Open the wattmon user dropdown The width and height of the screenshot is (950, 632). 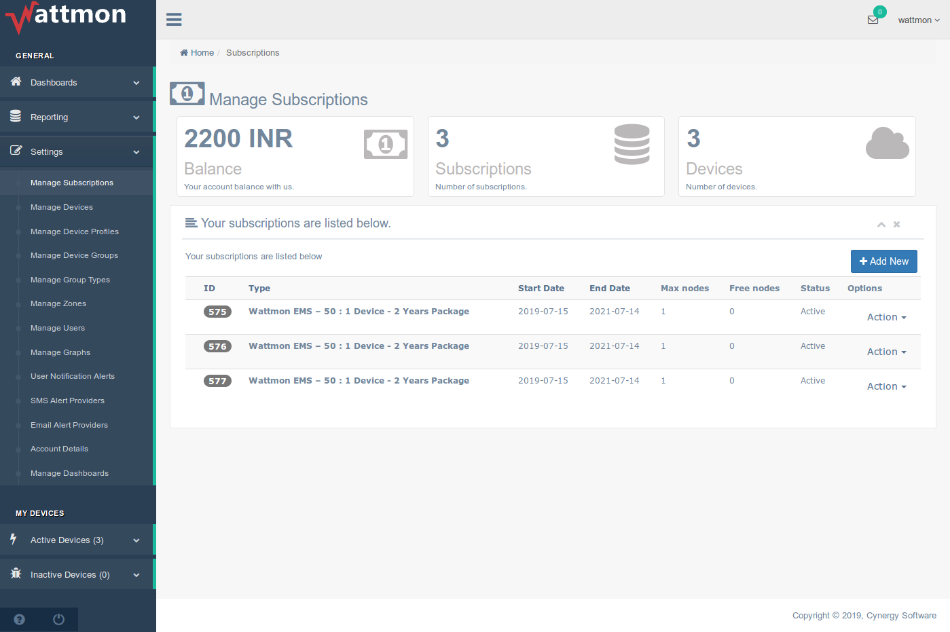pyautogui.click(x=918, y=20)
